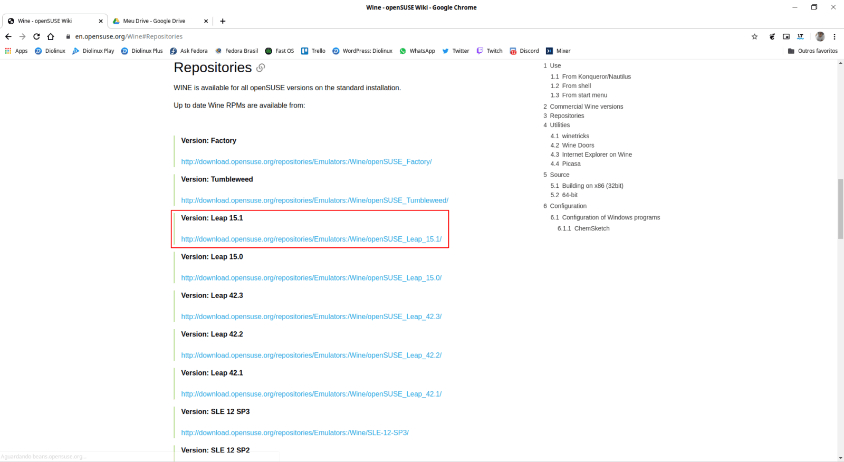Click the picture-in-picture extension icon

(786, 36)
